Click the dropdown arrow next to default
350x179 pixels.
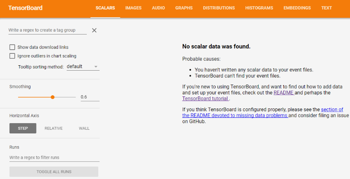pos(96,67)
